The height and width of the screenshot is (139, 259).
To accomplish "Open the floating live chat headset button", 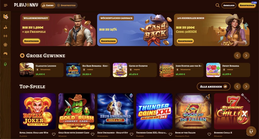I will 251,131.
